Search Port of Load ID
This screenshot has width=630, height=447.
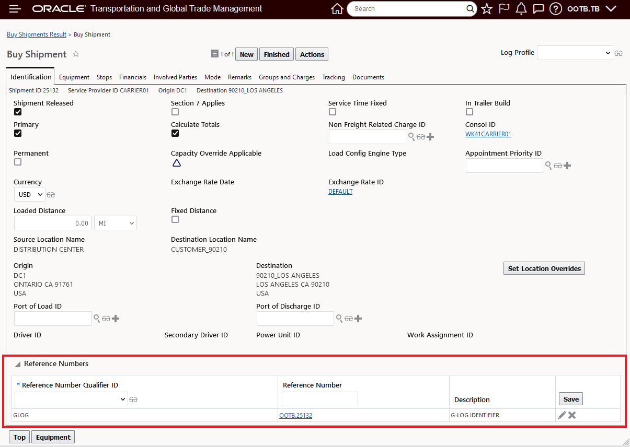pos(97,319)
